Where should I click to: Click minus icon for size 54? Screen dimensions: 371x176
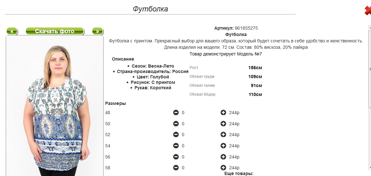(x=176, y=146)
